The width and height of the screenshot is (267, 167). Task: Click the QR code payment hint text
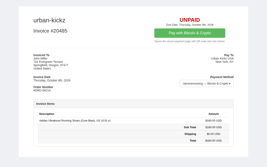(190, 41)
